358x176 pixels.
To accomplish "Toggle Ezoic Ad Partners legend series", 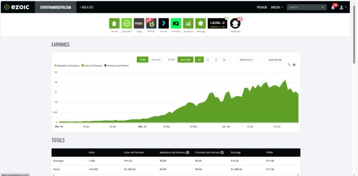I will (x=92, y=66).
